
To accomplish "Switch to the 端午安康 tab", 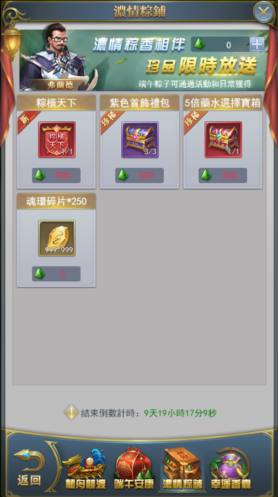I will (x=134, y=469).
